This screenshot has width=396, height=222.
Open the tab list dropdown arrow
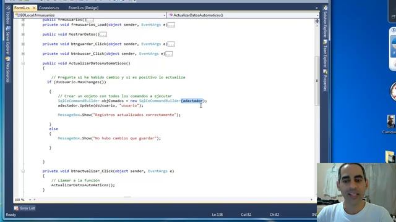coord(317,8)
